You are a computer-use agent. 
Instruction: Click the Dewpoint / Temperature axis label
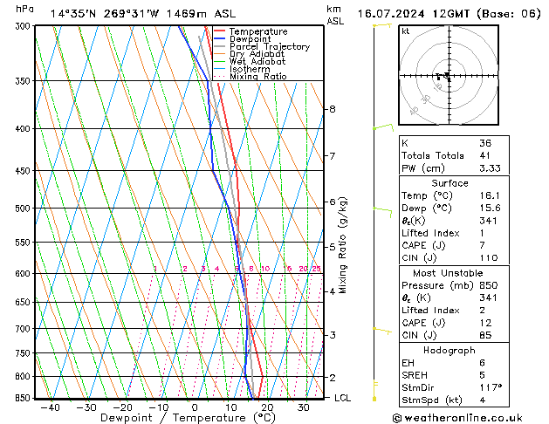177,418
